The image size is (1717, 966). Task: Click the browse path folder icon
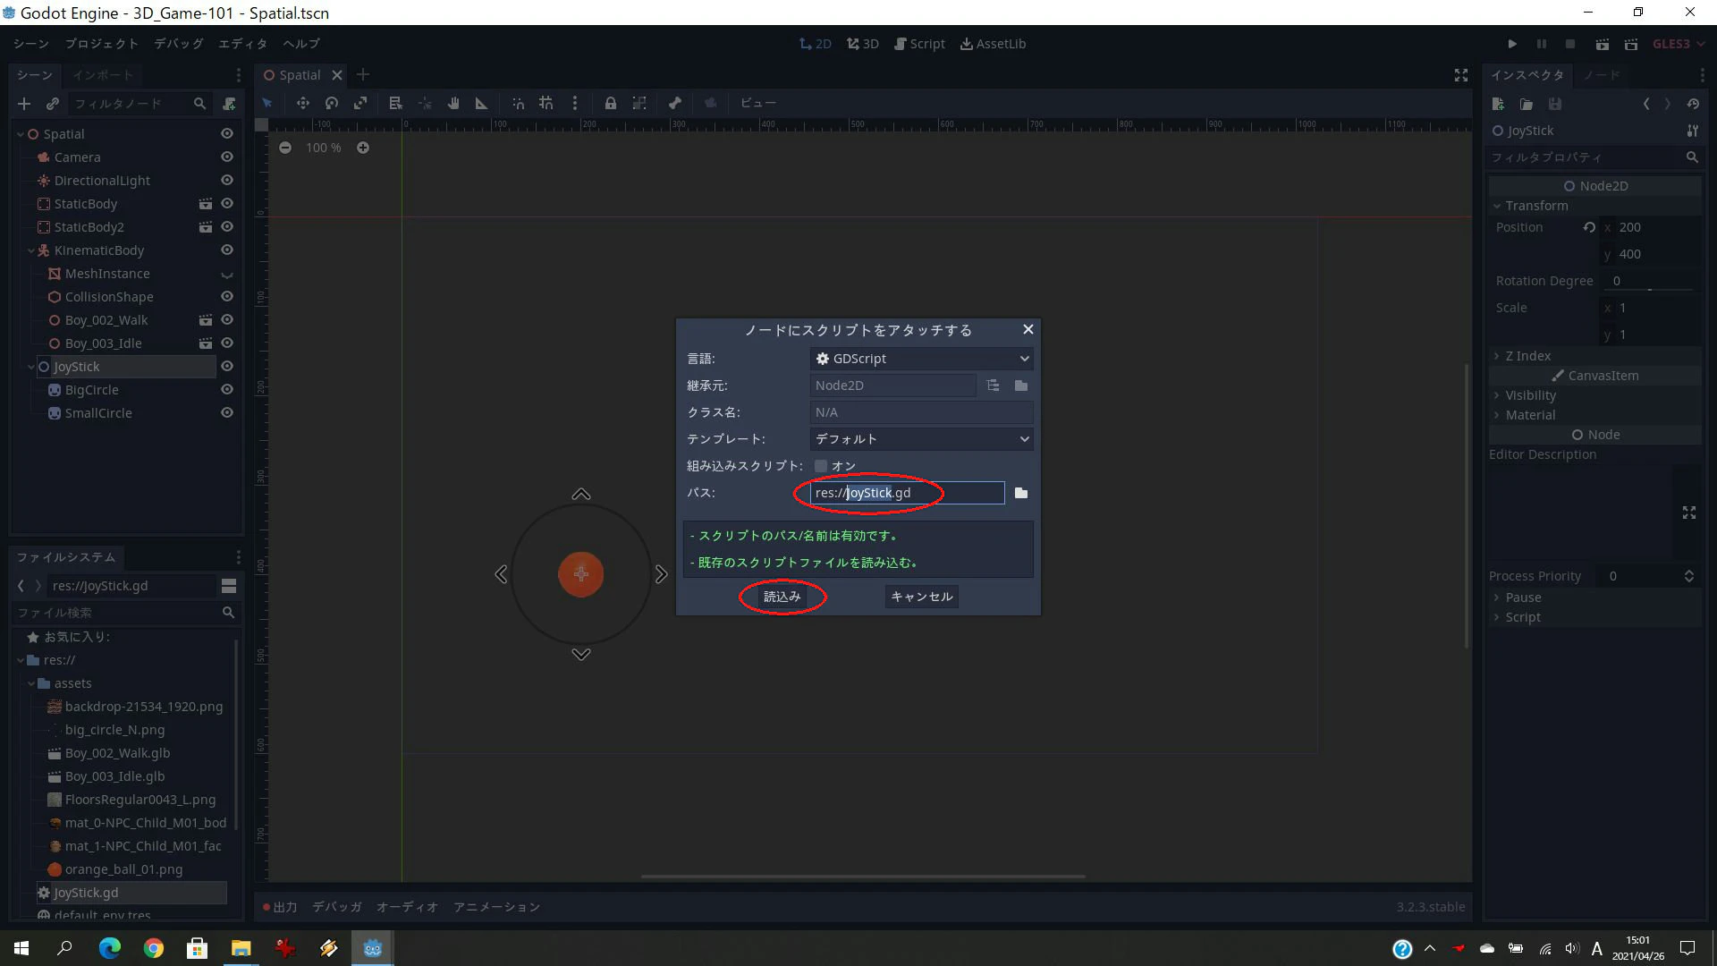(x=1021, y=493)
